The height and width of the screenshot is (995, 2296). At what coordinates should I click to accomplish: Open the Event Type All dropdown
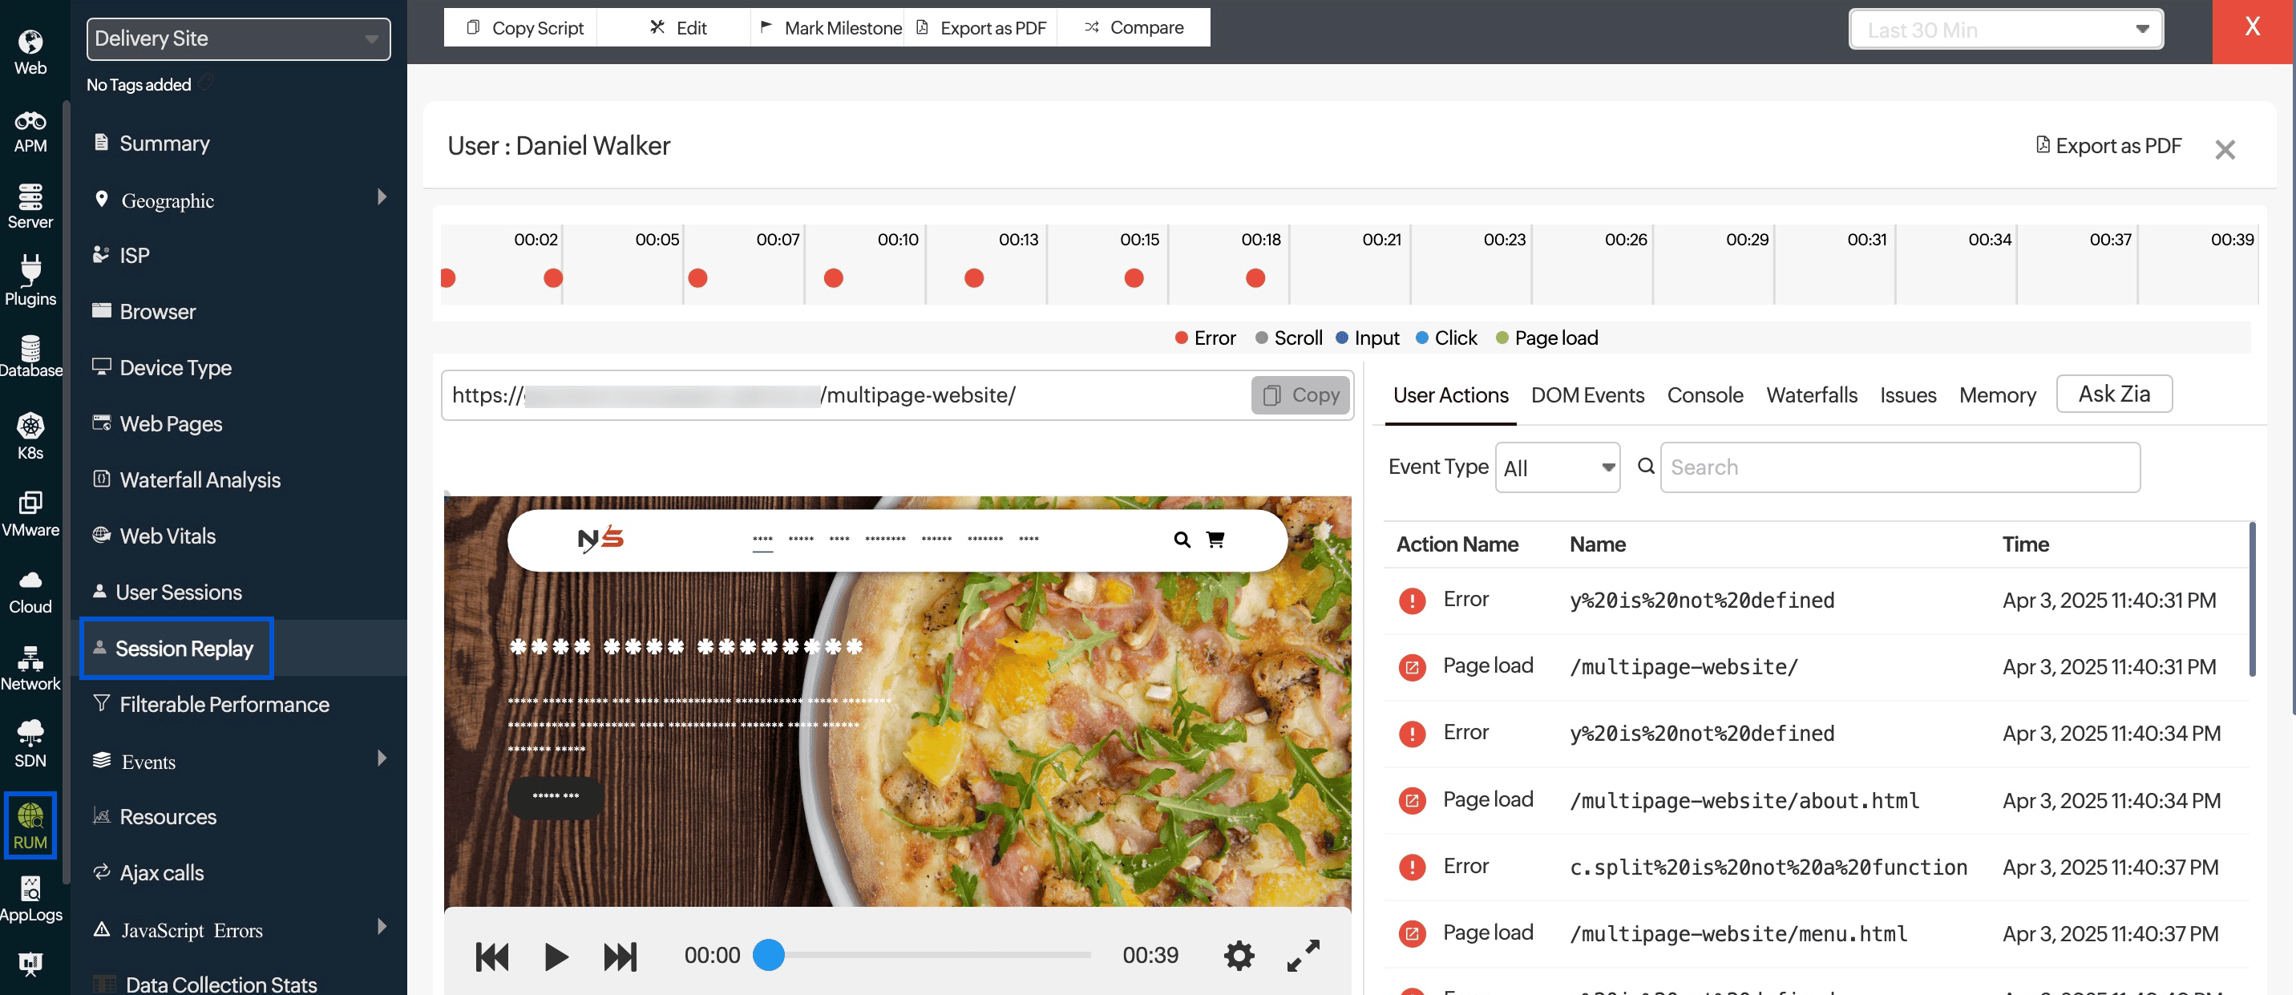[x=1557, y=467]
